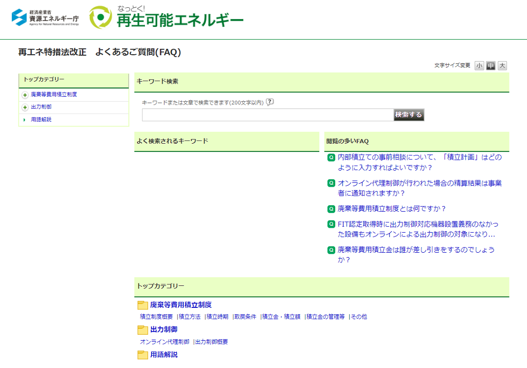Set font size to medium (中)
The image size is (527, 368).
pyautogui.click(x=491, y=65)
